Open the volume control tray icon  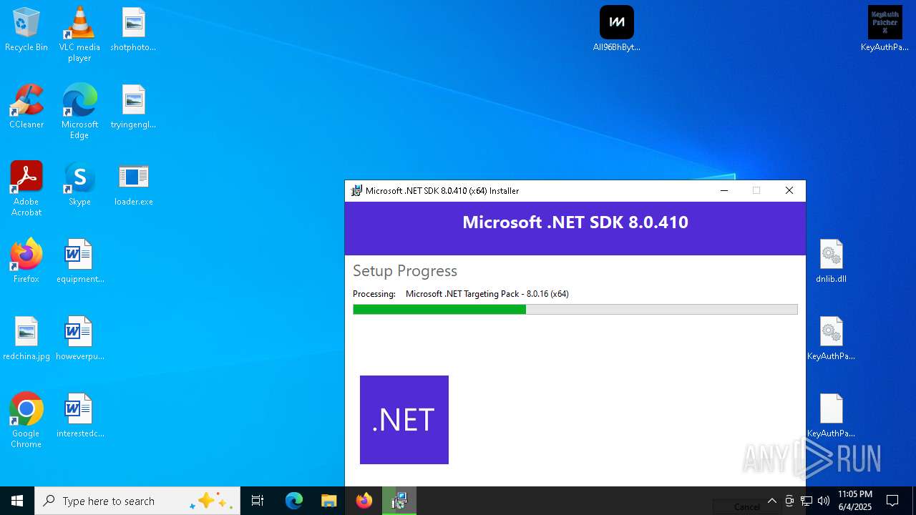824,501
